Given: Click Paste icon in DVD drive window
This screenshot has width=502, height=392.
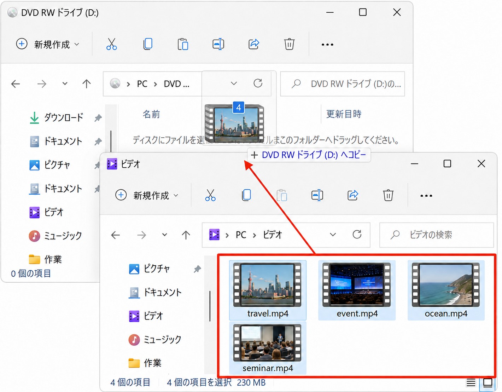Looking at the screenshot, I should tap(183, 44).
